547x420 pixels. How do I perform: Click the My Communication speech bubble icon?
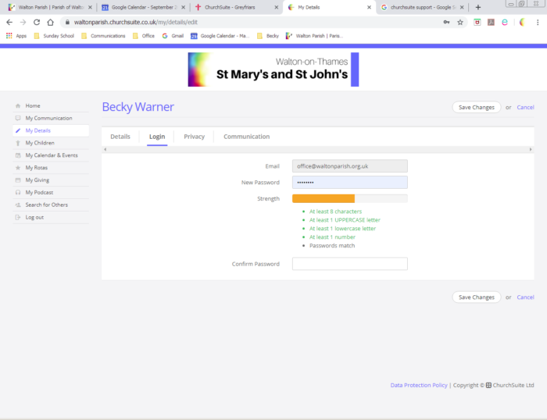(x=18, y=118)
